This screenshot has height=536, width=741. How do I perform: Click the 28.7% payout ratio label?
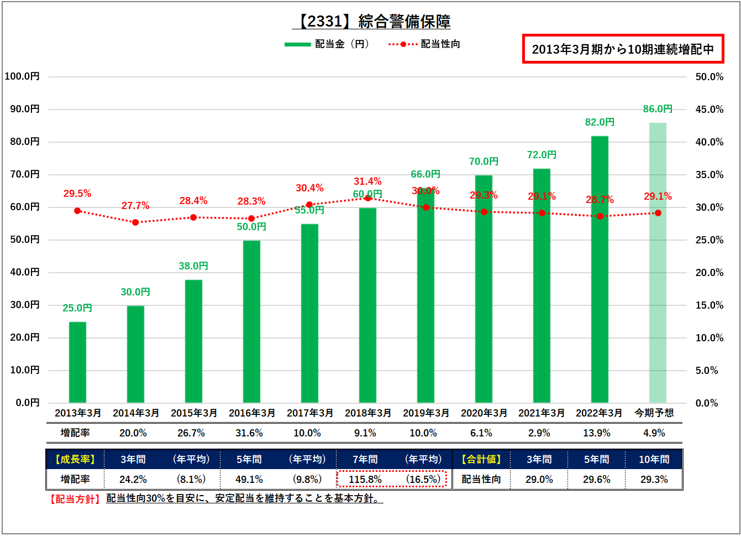pyautogui.click(x=600, y=200)
